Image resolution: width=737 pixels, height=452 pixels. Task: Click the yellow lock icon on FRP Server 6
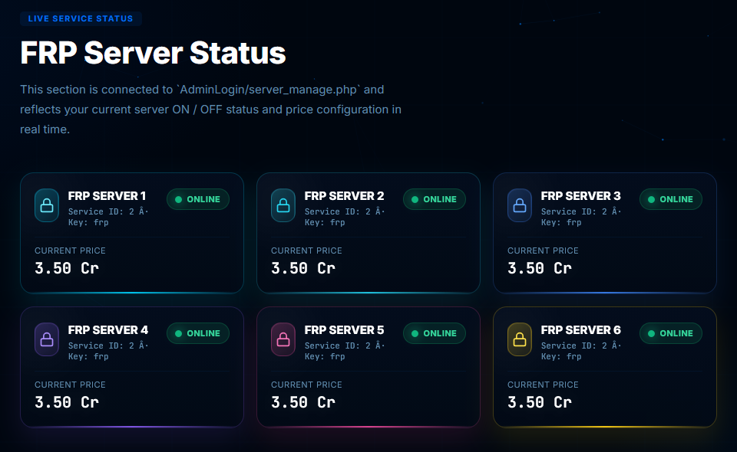point(520,339)
